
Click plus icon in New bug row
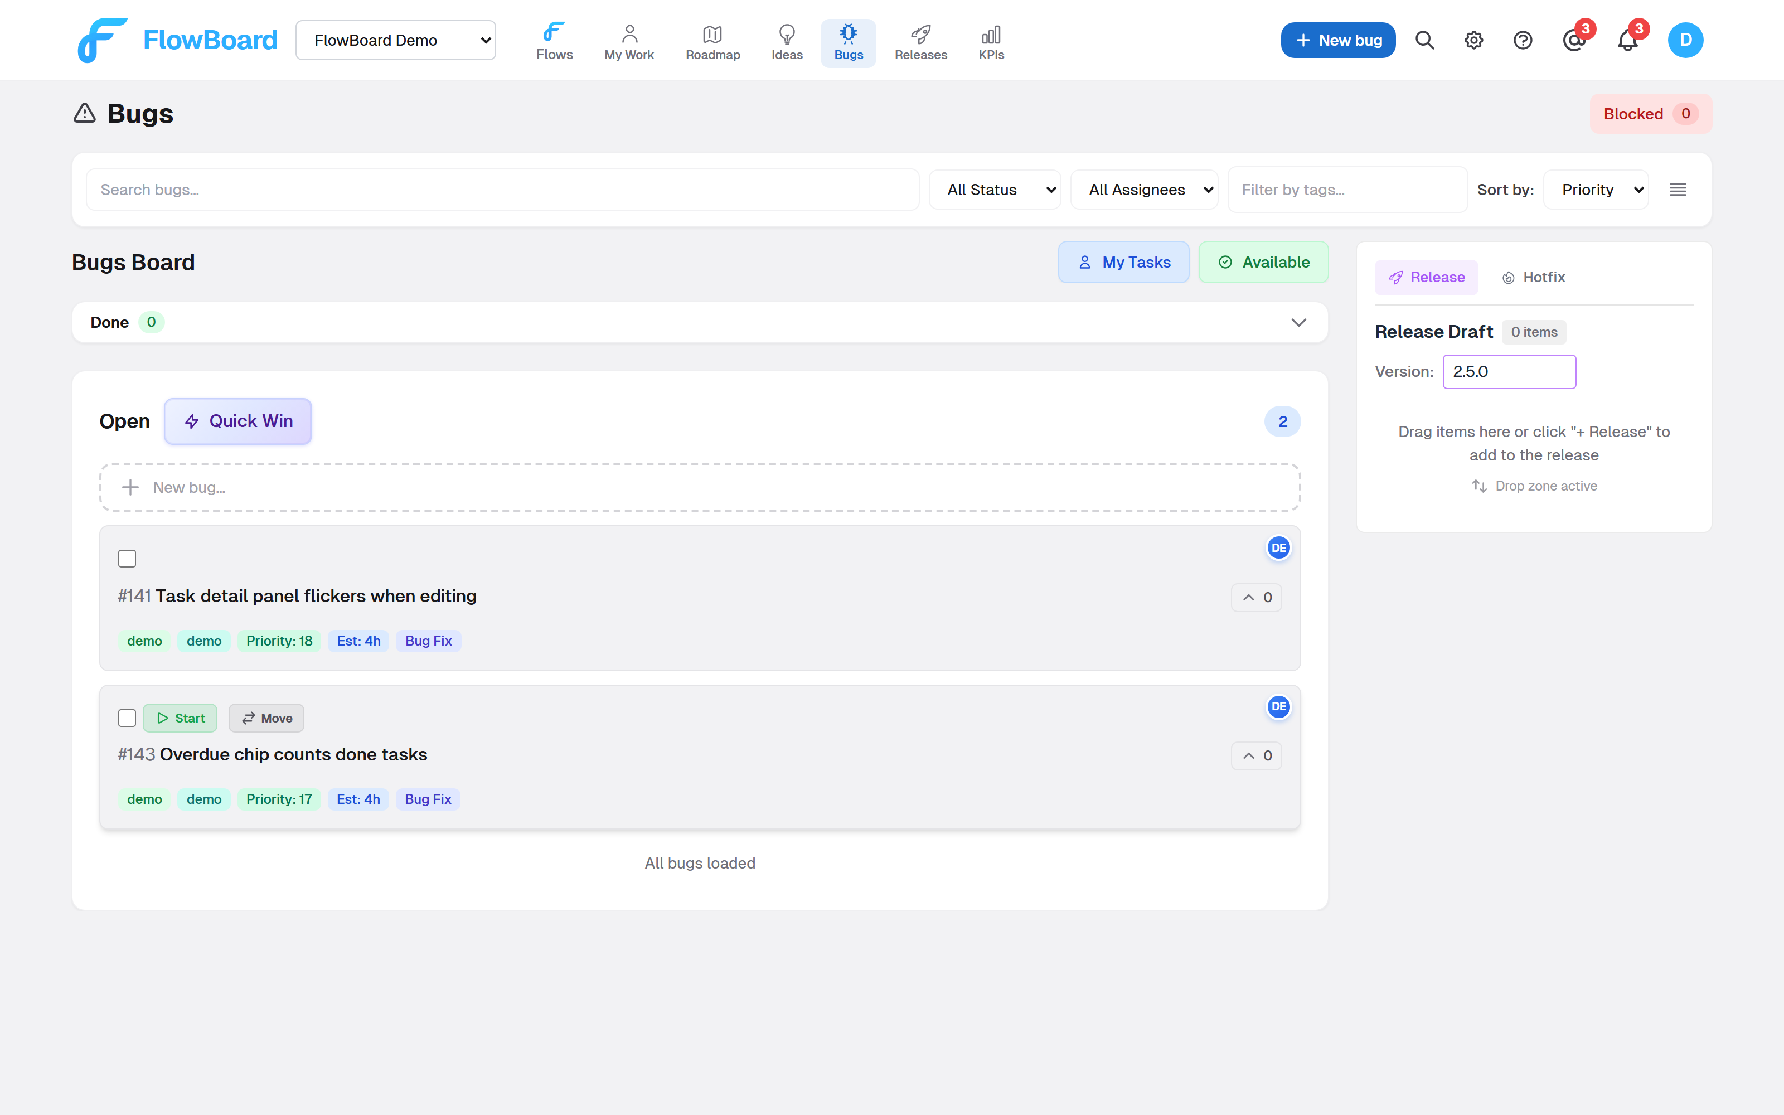[130, 487]
